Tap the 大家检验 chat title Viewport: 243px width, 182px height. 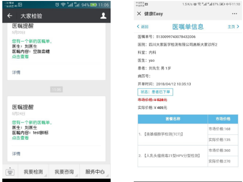(31, 16)
